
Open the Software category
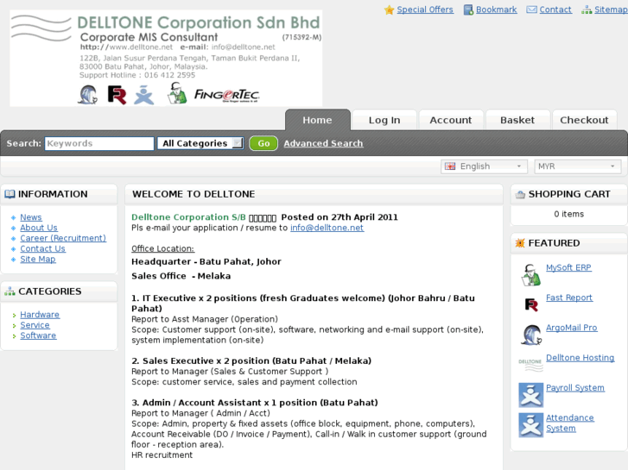click(38, 335)
